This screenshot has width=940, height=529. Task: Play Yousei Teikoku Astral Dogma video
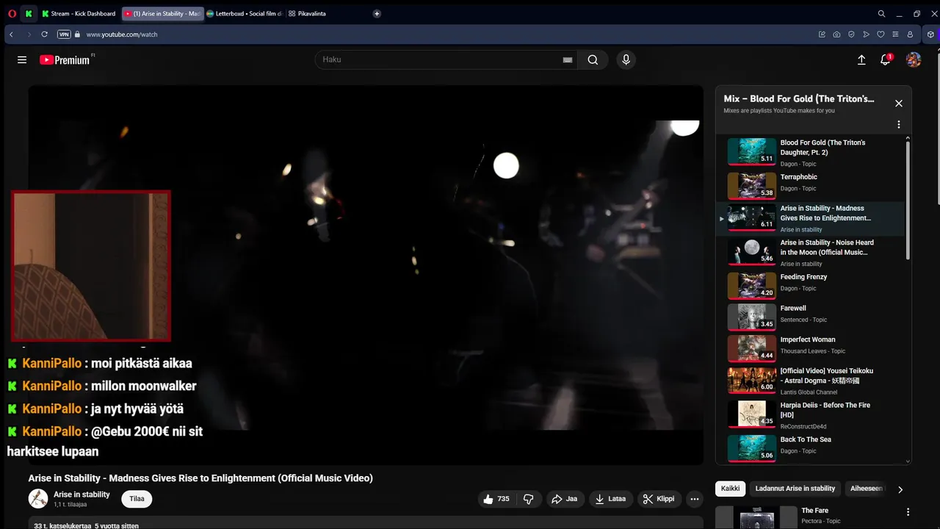tap(811, 381)
